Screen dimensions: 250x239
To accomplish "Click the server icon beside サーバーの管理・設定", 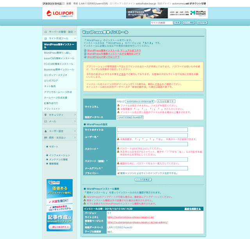I will [46, 31].
